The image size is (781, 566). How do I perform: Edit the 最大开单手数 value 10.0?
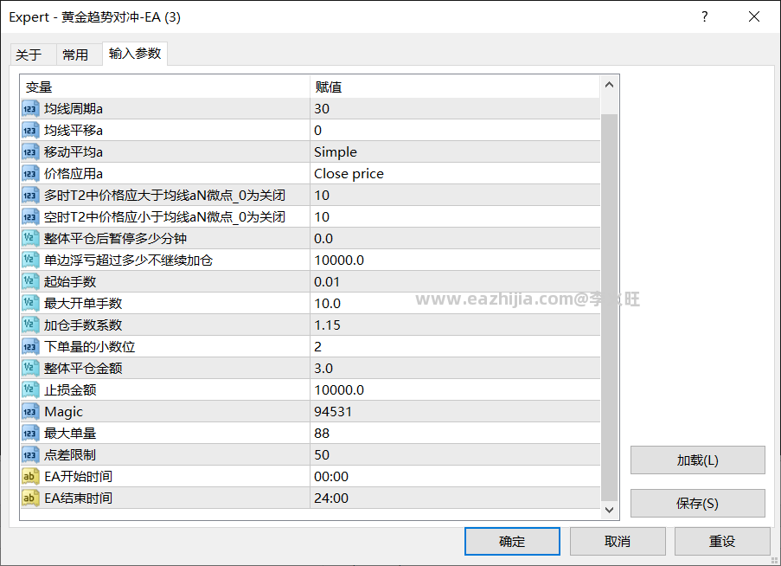[x=455, y=304]
